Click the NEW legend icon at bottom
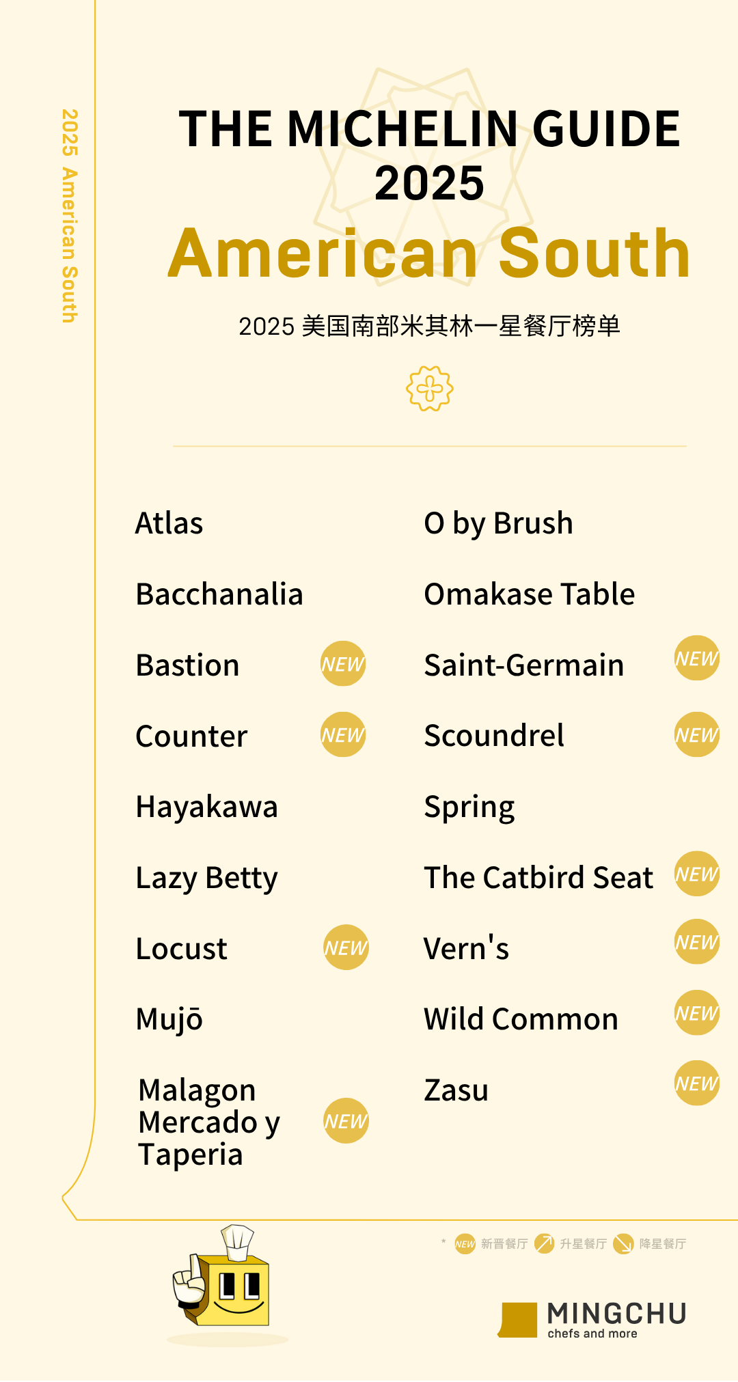Screen dimensions: 738x1382 click(465, 1244)
